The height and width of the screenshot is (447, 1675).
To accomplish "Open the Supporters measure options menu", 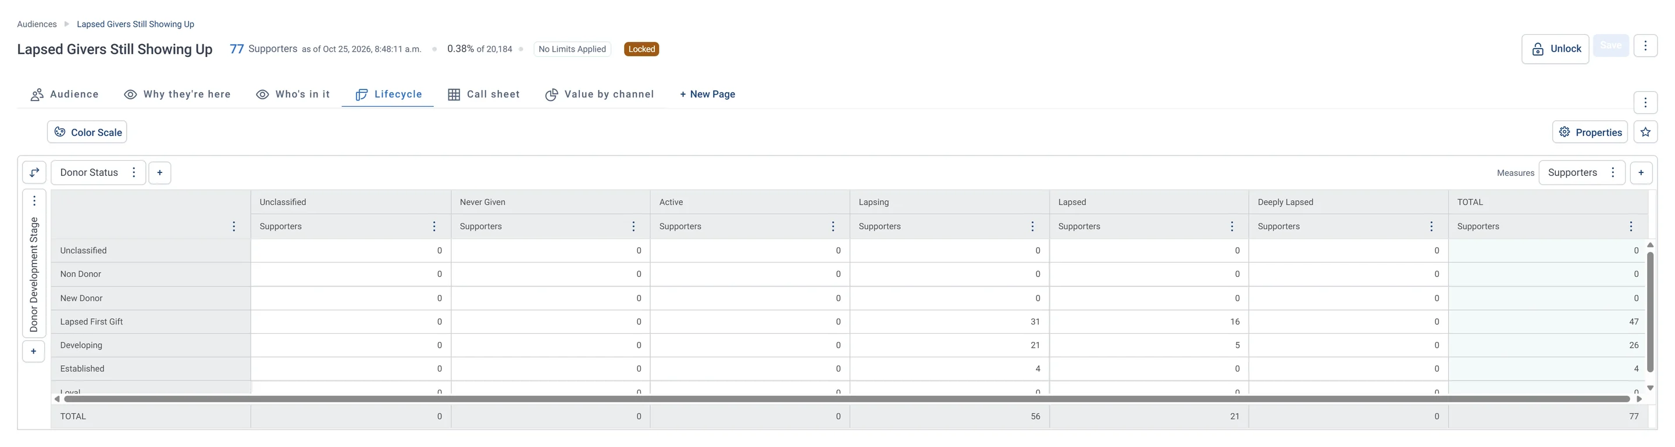I will [x=1613, y=172].
